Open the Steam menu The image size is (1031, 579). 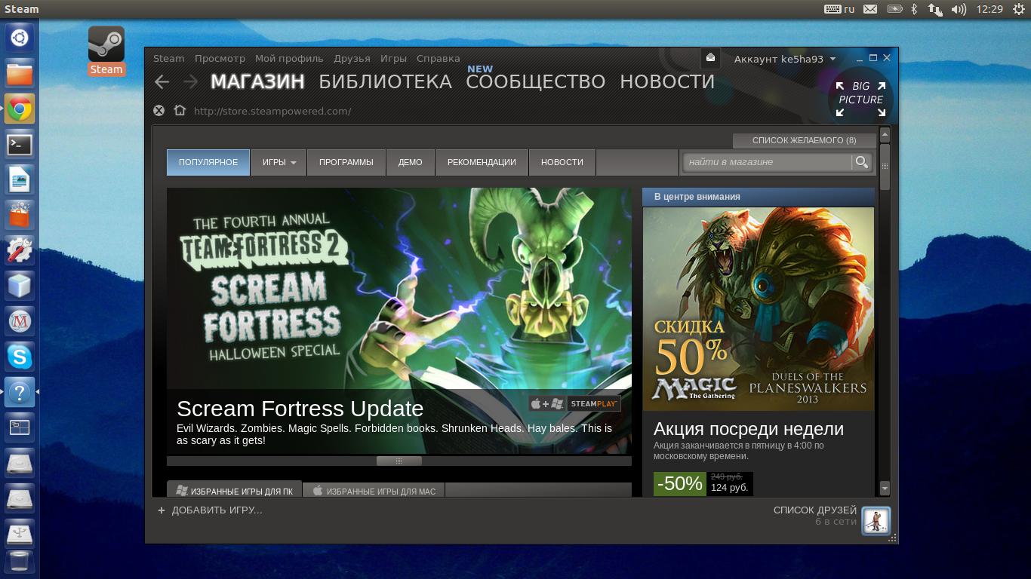coord(169,58)
